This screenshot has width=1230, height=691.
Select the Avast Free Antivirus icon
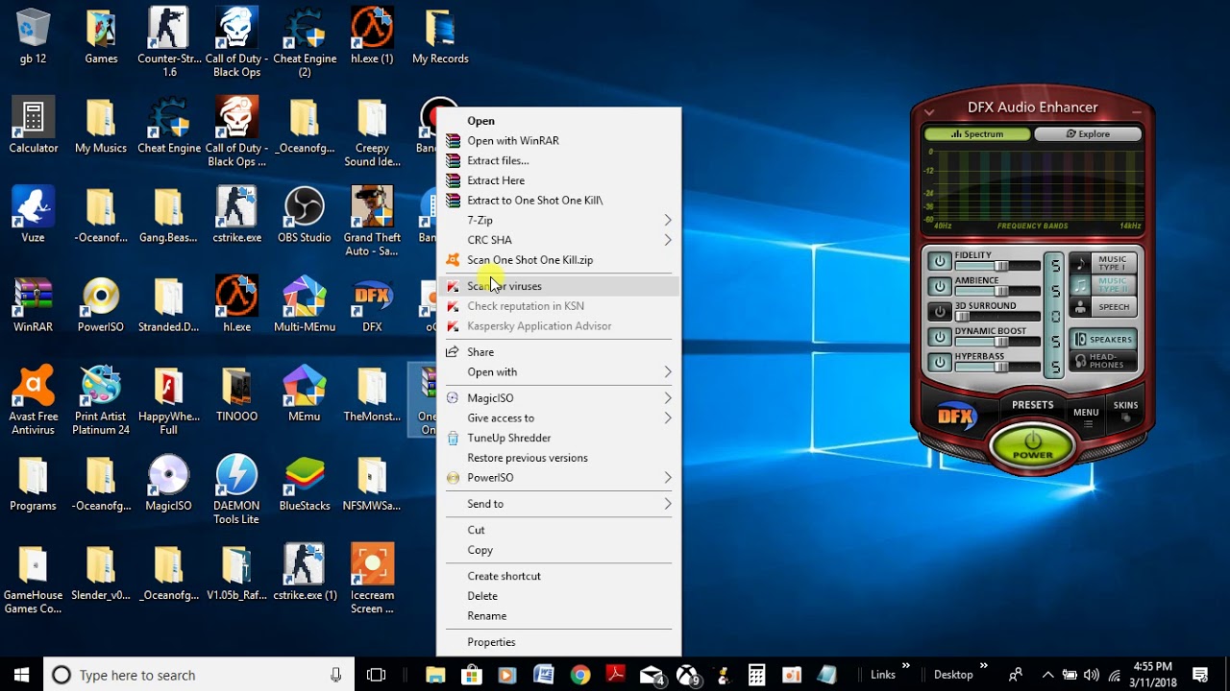(x=34, y=401)
